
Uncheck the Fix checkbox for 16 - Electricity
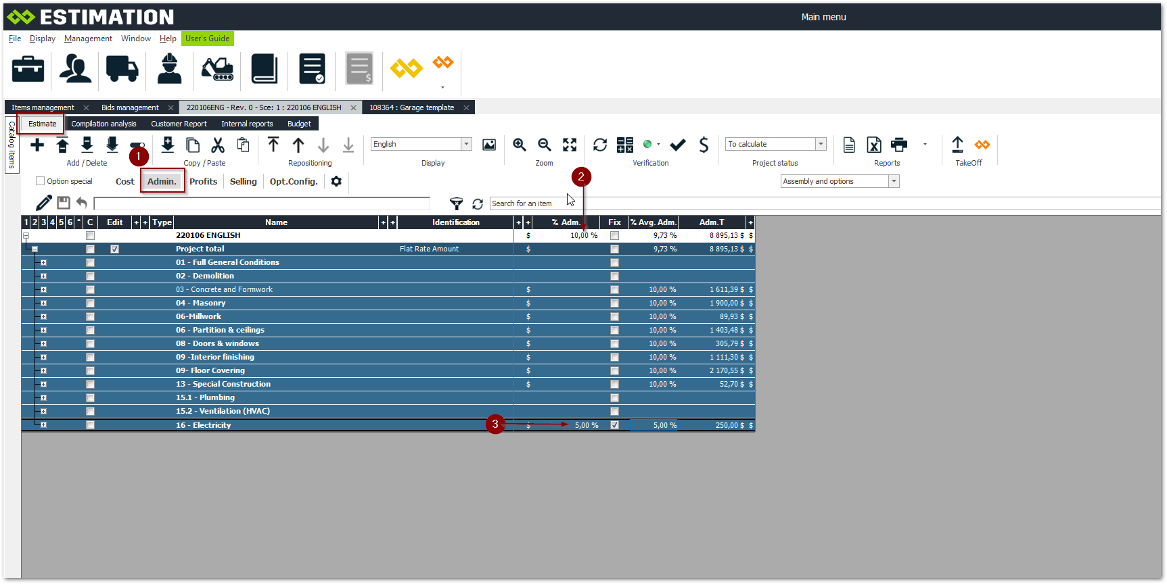(614, 425)
